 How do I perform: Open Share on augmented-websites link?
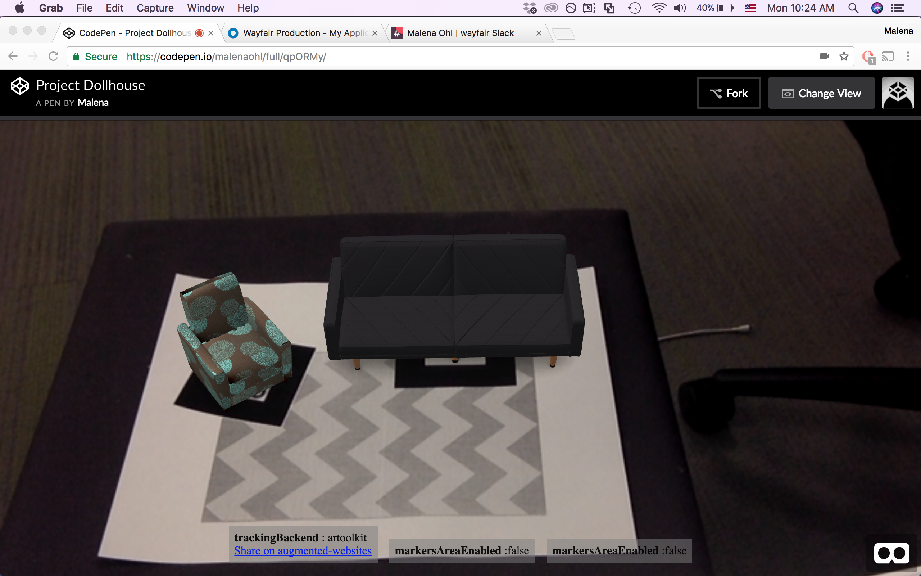coord(303,551)
